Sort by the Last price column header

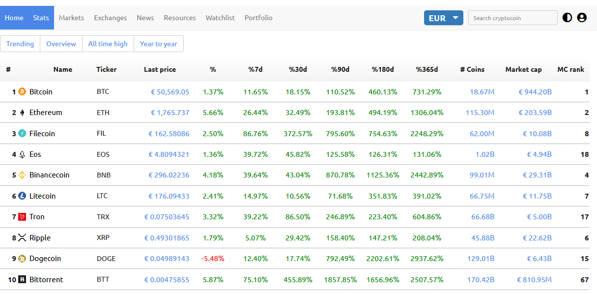click(x=160, y=69)
